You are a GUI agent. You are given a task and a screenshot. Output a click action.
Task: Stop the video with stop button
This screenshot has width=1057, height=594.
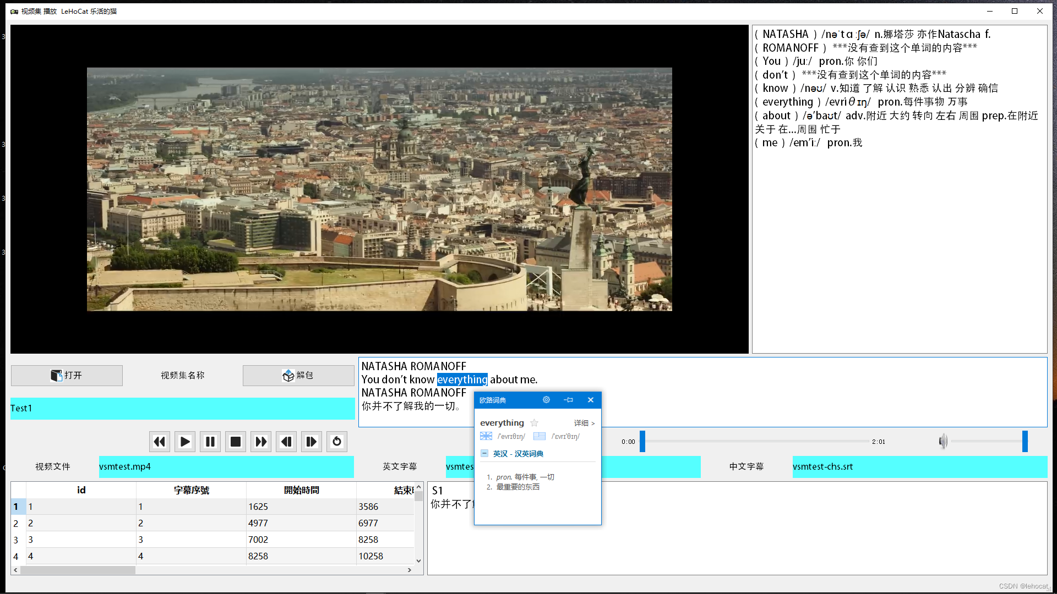click(236, 442)
